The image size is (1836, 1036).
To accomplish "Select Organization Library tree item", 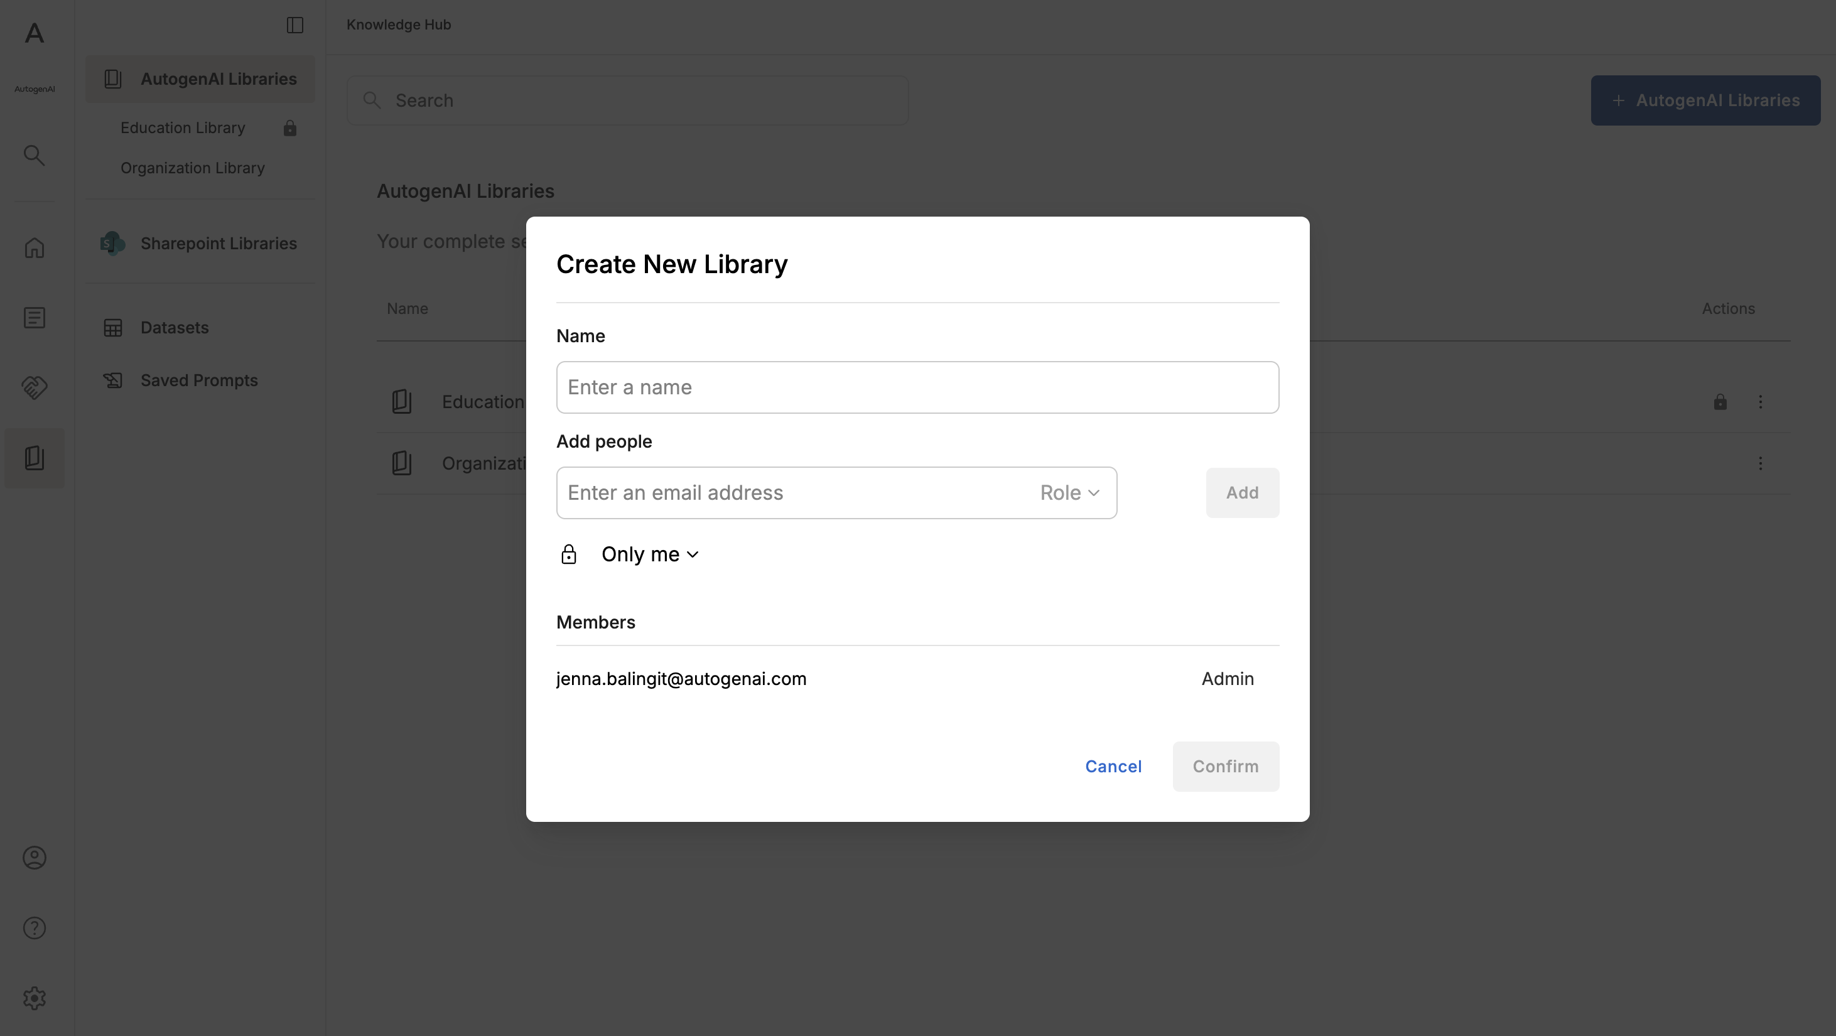I will pos(192,168).
